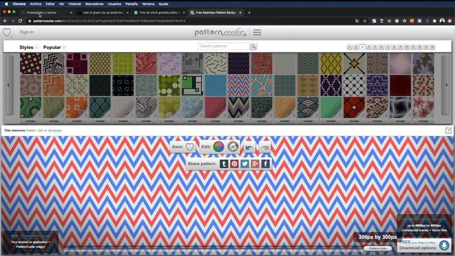
Task: Open the texture edit tool icon
Action: coord(232,146)
